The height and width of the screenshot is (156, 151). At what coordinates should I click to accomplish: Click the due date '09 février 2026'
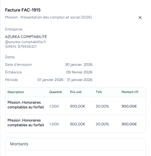click(x=79, y=72)
